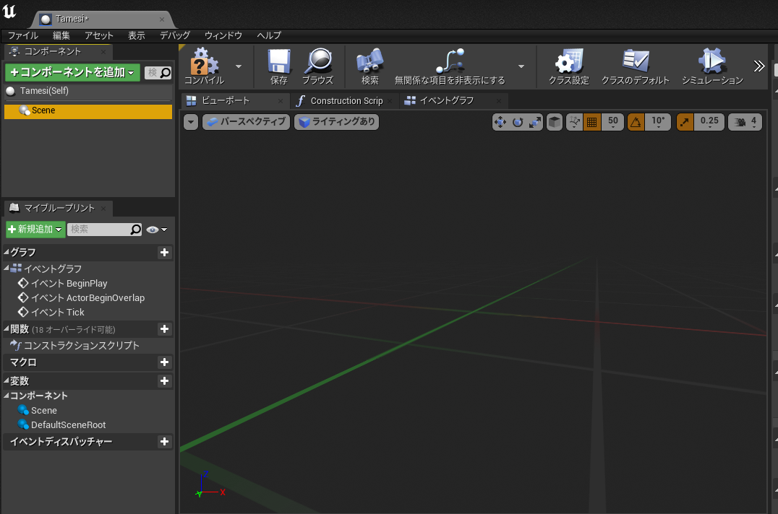778x514 pixels.
Task: Open クラスのデフォルト (Class Defaults)
Action: (635, 66)
